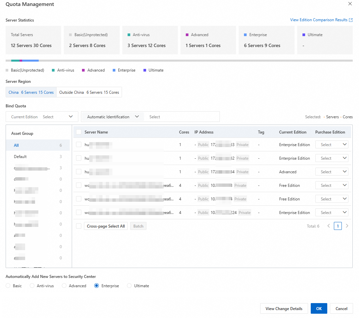Go to next page arrow in pagination
Viewport: 359px width, 320px height.
click(347, 226)
